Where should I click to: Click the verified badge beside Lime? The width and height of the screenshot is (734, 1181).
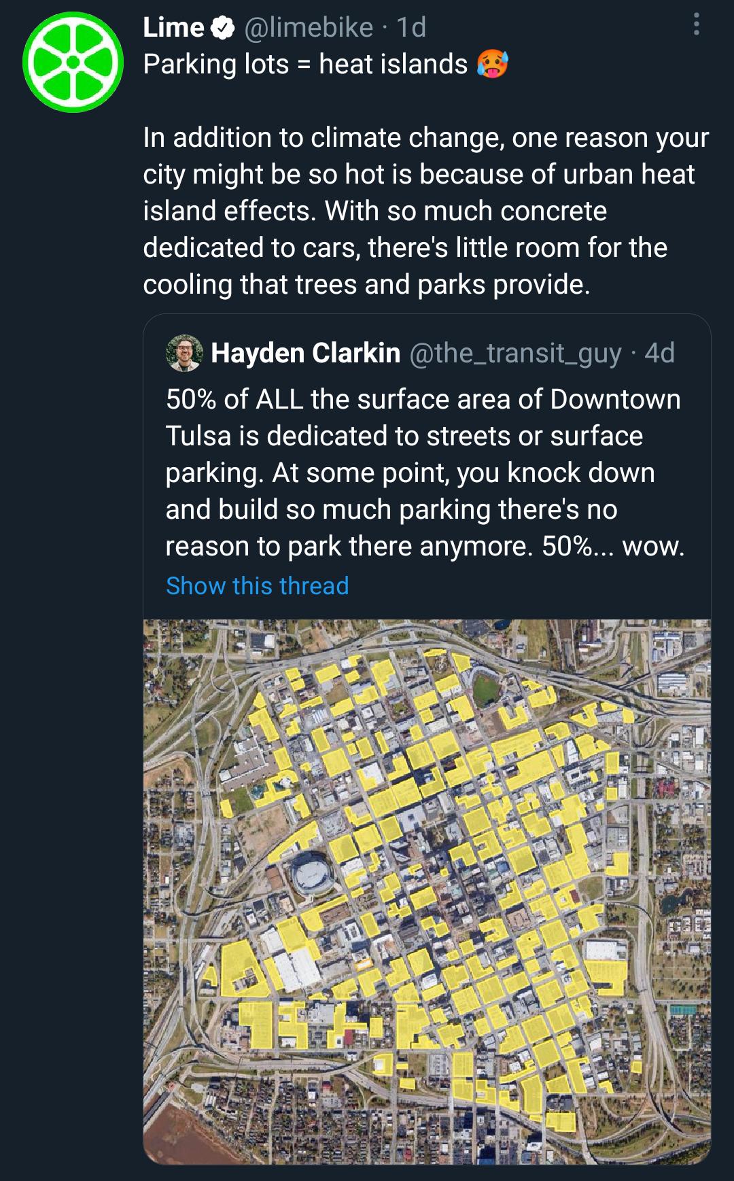pyautogui.click(x=222, y=28)
